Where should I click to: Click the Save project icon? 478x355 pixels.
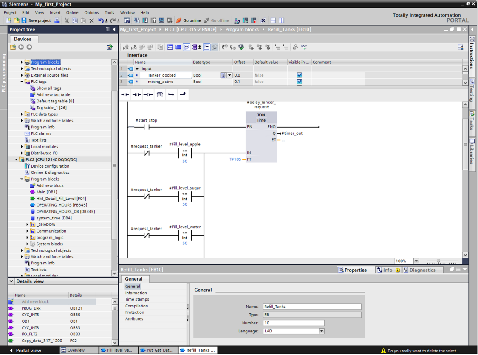click(x=24, y=20)
